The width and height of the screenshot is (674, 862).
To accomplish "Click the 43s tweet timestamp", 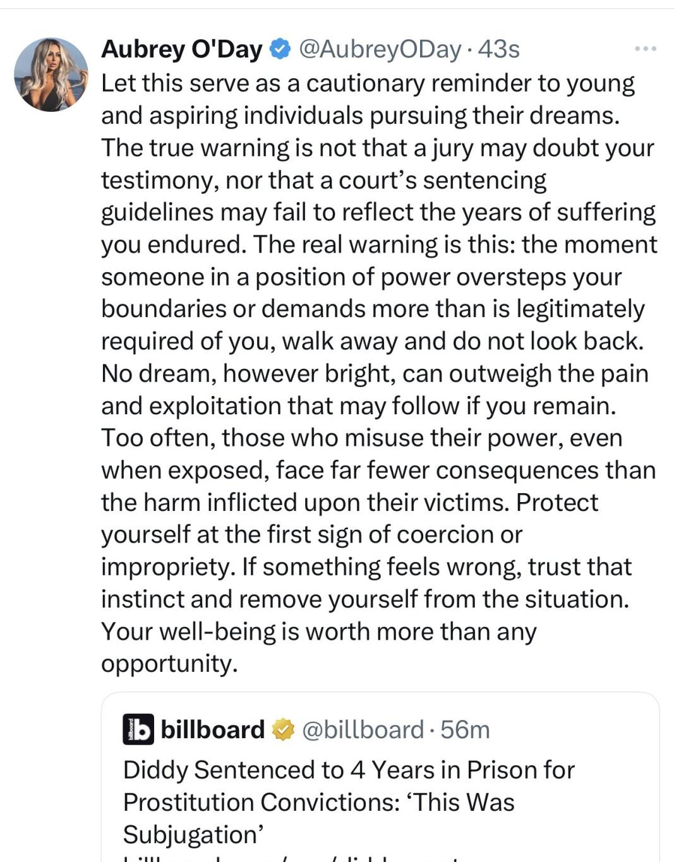I will point(499,49).
